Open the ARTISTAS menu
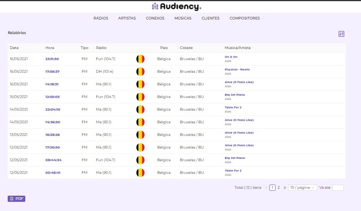 pos(127,18)
